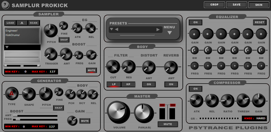
Task: Adjust the generator boost AMT slider
Action: pyautogui.click(x=35, y=116)
